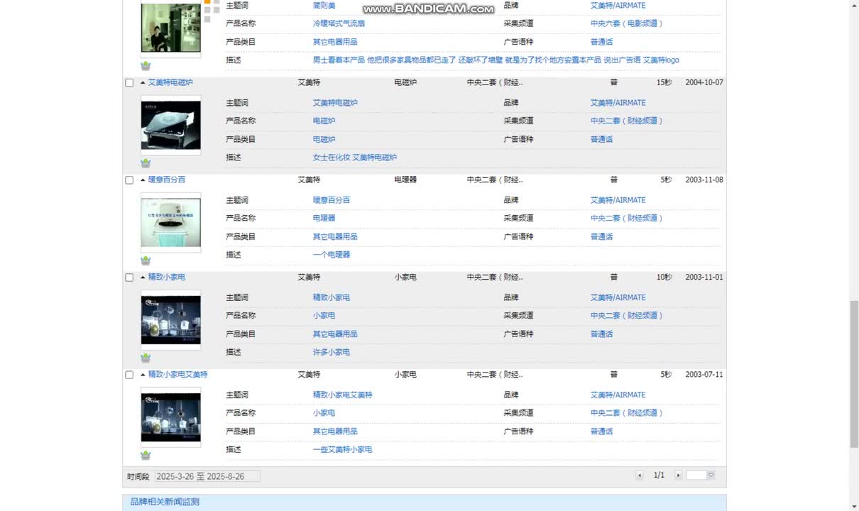The height and width of the screenshot is (511, 859).
Task: Select the checkbox for 精致小家电艾美特
Action: point(129,375)
